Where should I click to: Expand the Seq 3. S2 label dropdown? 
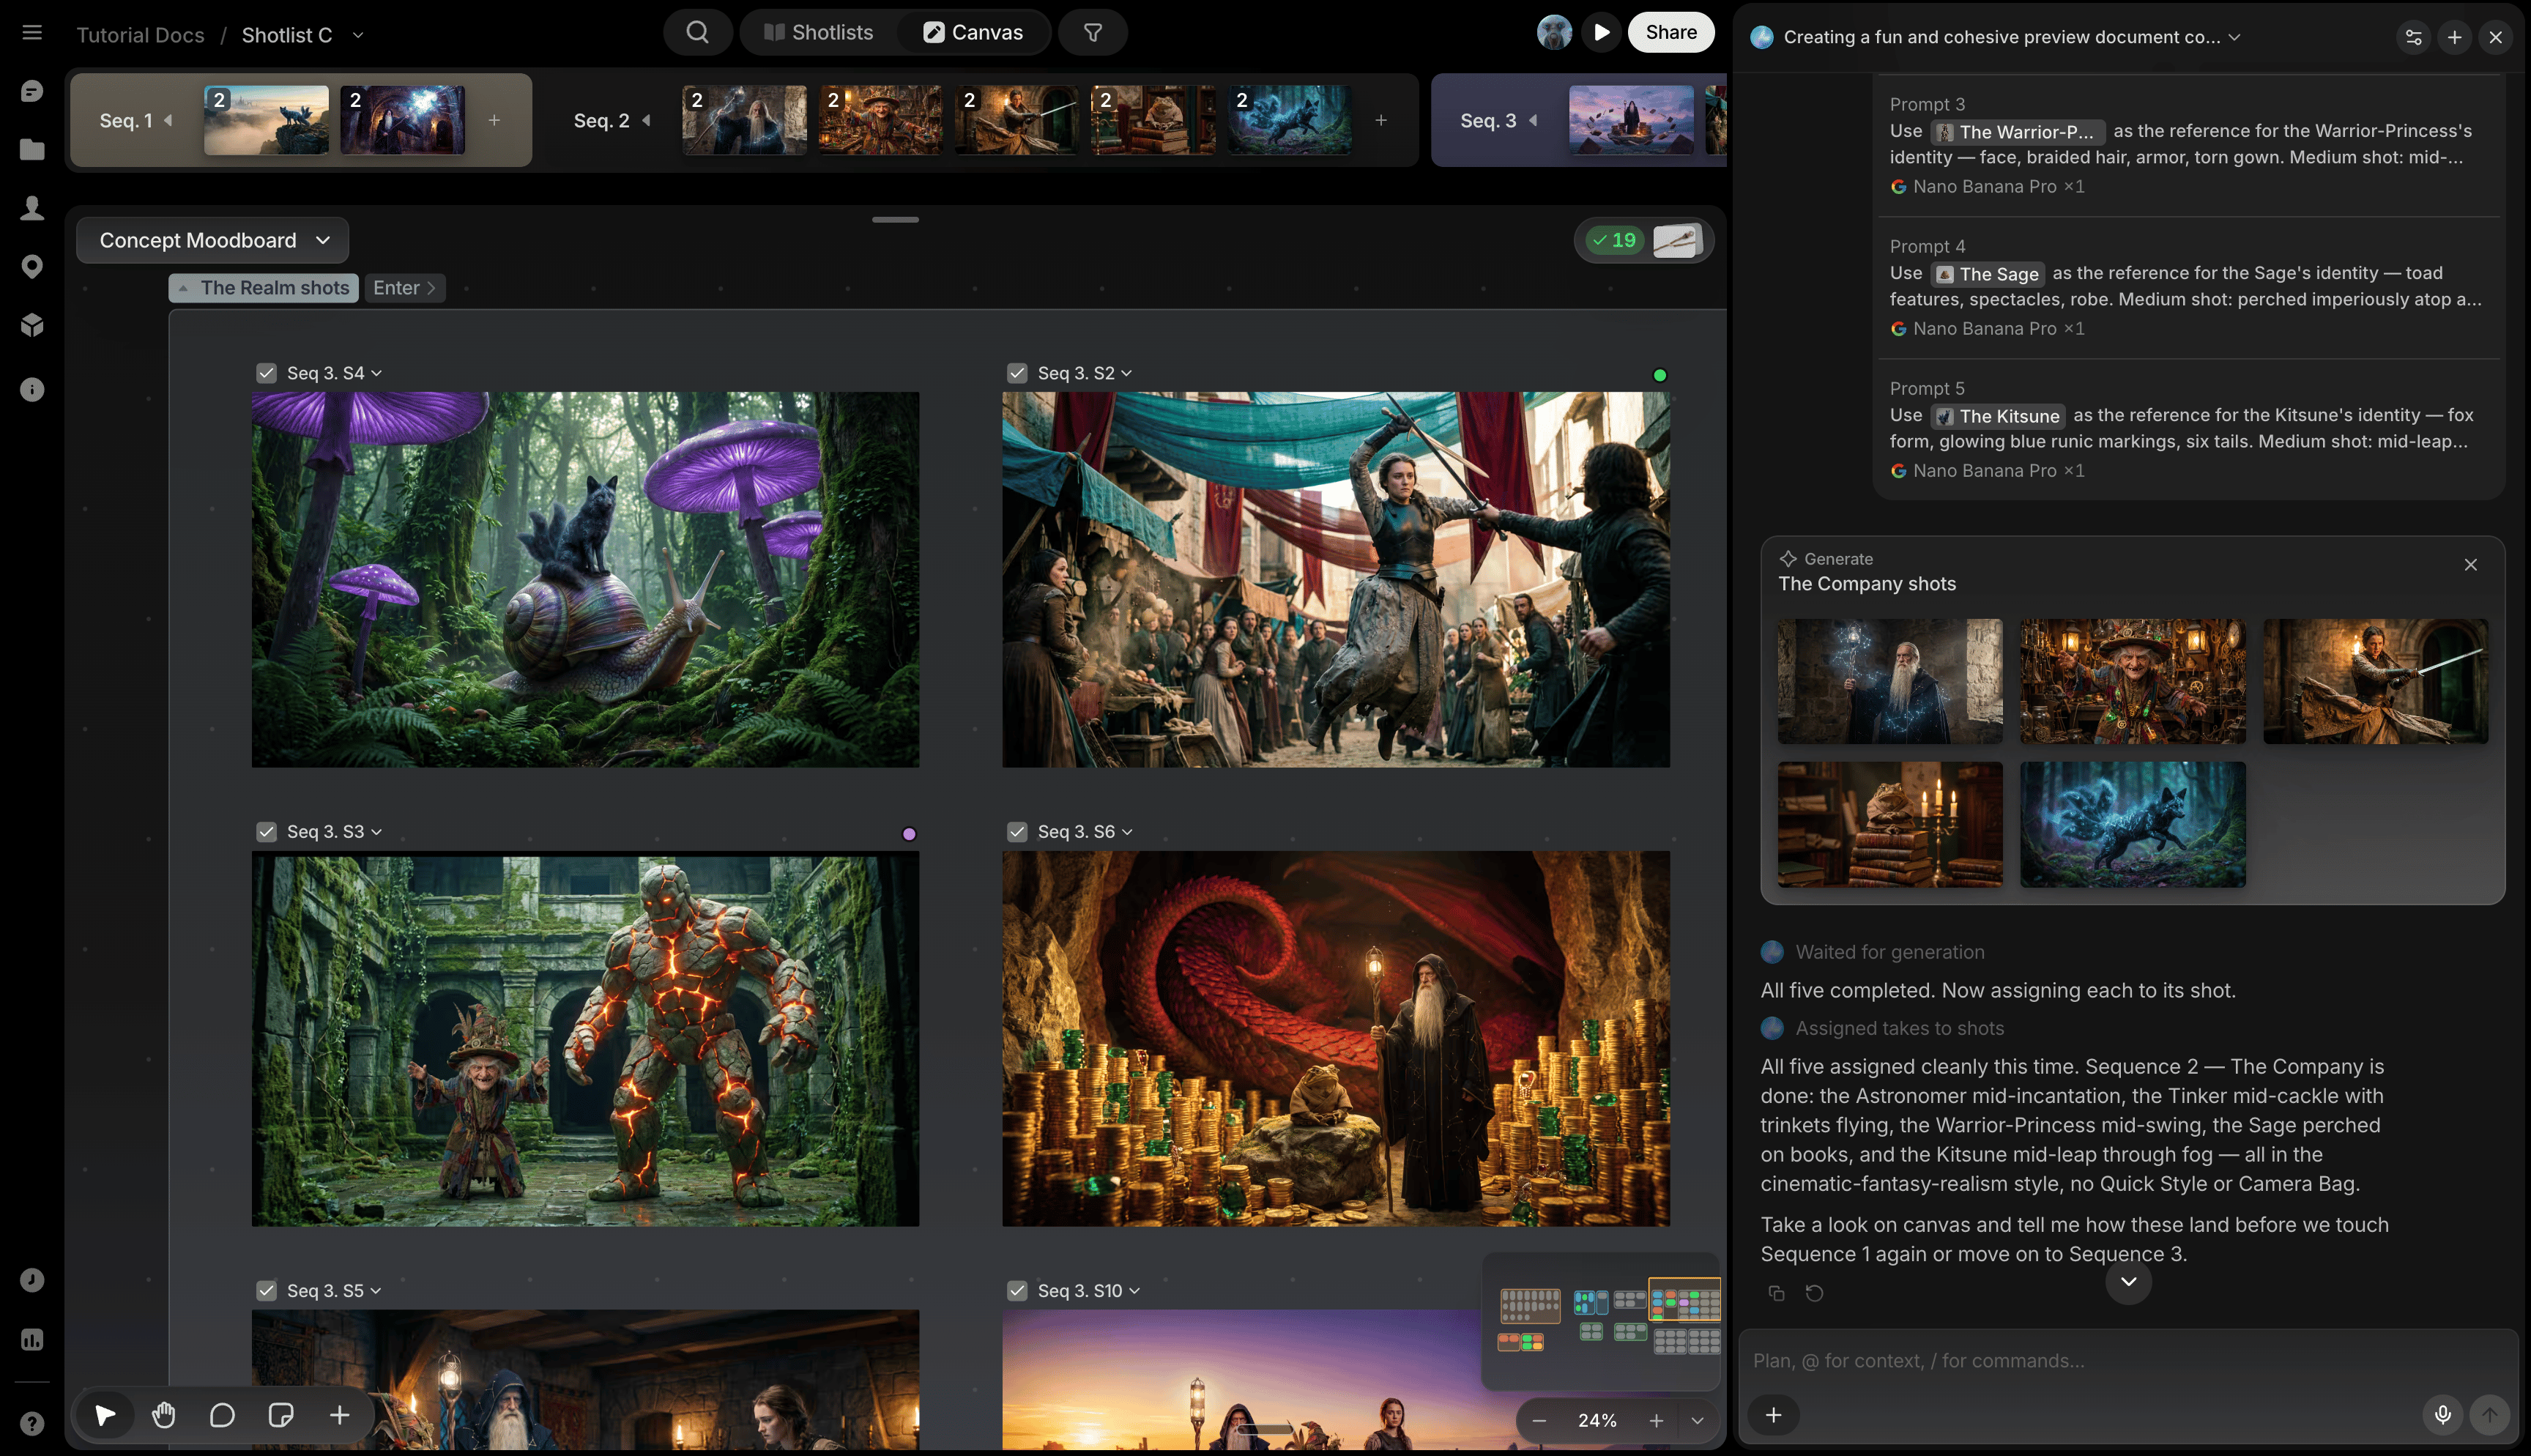click(1126, 373)
